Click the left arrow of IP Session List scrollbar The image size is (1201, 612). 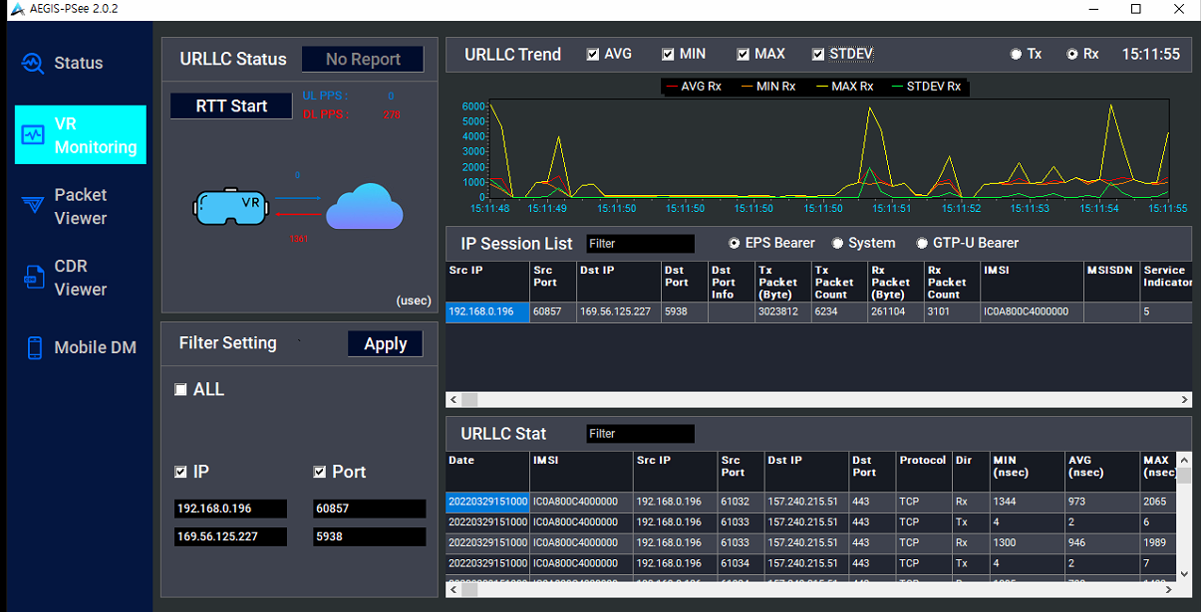point(453,399)
